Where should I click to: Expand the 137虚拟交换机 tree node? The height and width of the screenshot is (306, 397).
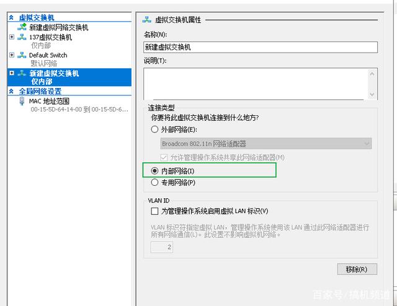pos(12,37)
